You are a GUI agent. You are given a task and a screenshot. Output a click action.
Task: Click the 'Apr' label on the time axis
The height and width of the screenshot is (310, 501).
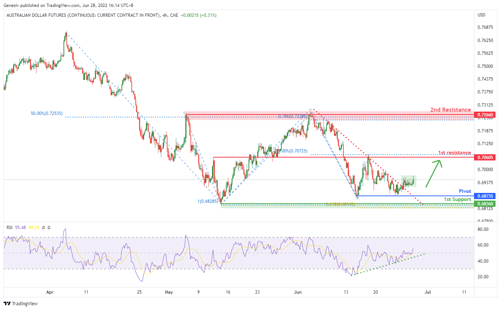pyautogui.click(x=50, y=292)
